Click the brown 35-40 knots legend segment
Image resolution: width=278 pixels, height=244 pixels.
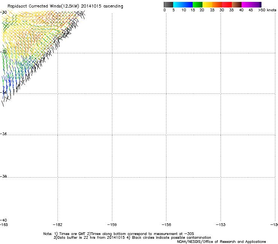click(x=237, y=5)
